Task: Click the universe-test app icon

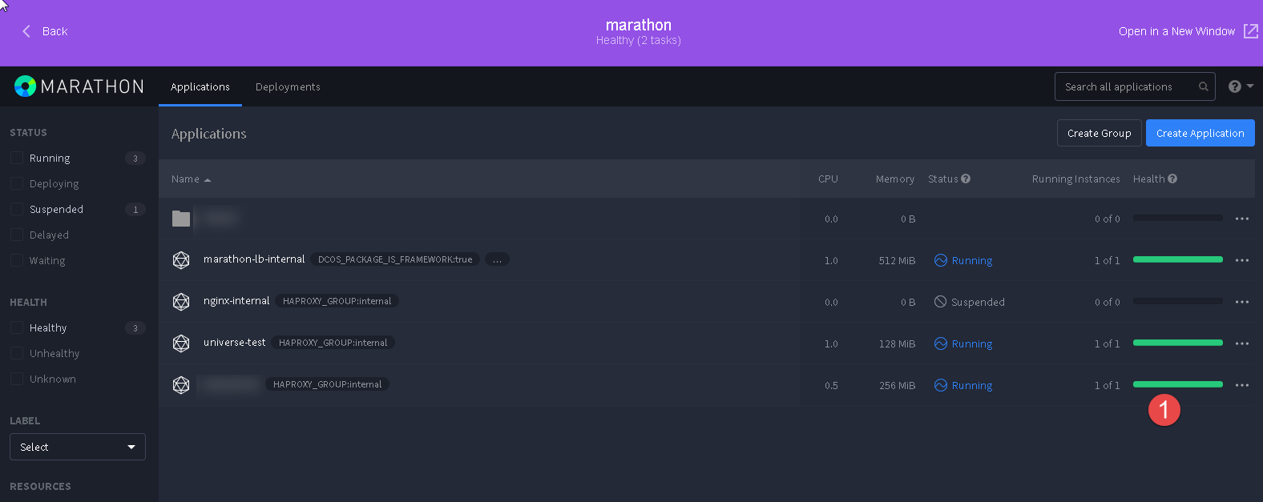Action: [181, 343]
